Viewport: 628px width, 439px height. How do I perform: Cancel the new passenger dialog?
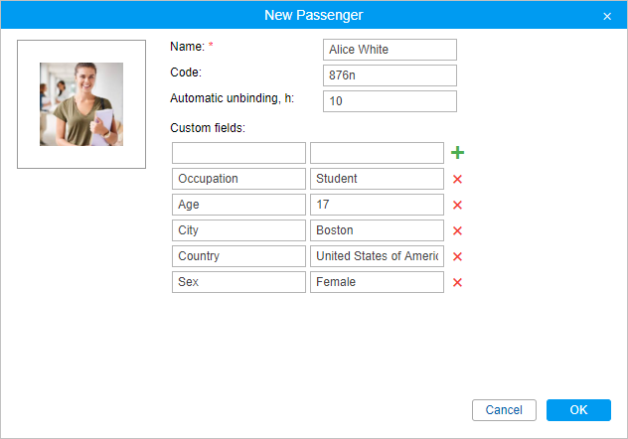point(504,410)
